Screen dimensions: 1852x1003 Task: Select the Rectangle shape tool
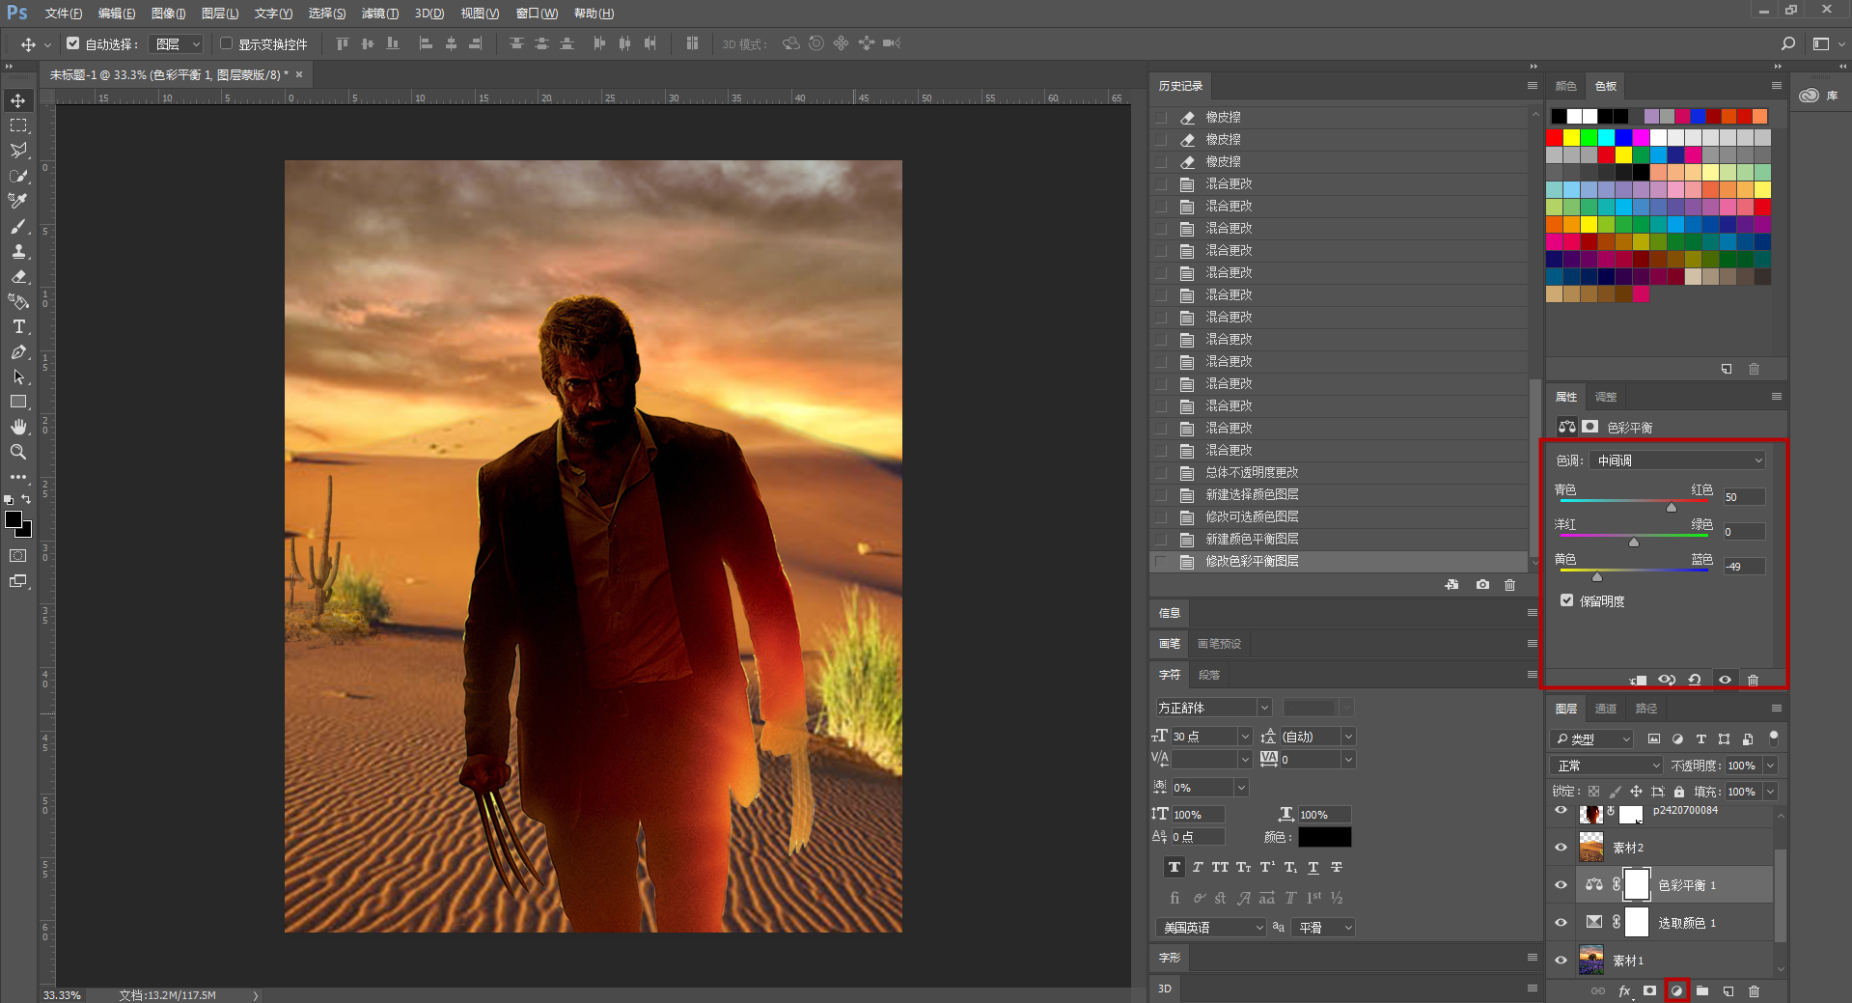tap(18, 402)
